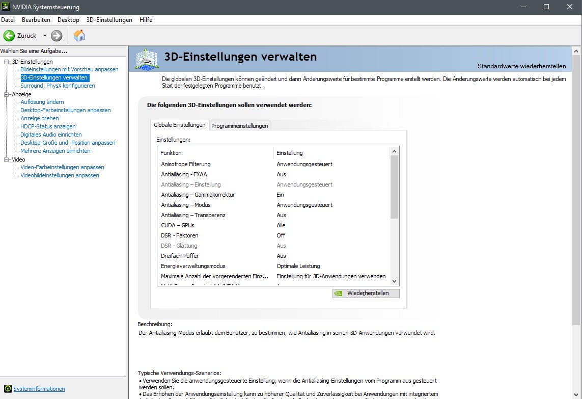Open the 3D-Einstellungen menu

pos(109,20)
